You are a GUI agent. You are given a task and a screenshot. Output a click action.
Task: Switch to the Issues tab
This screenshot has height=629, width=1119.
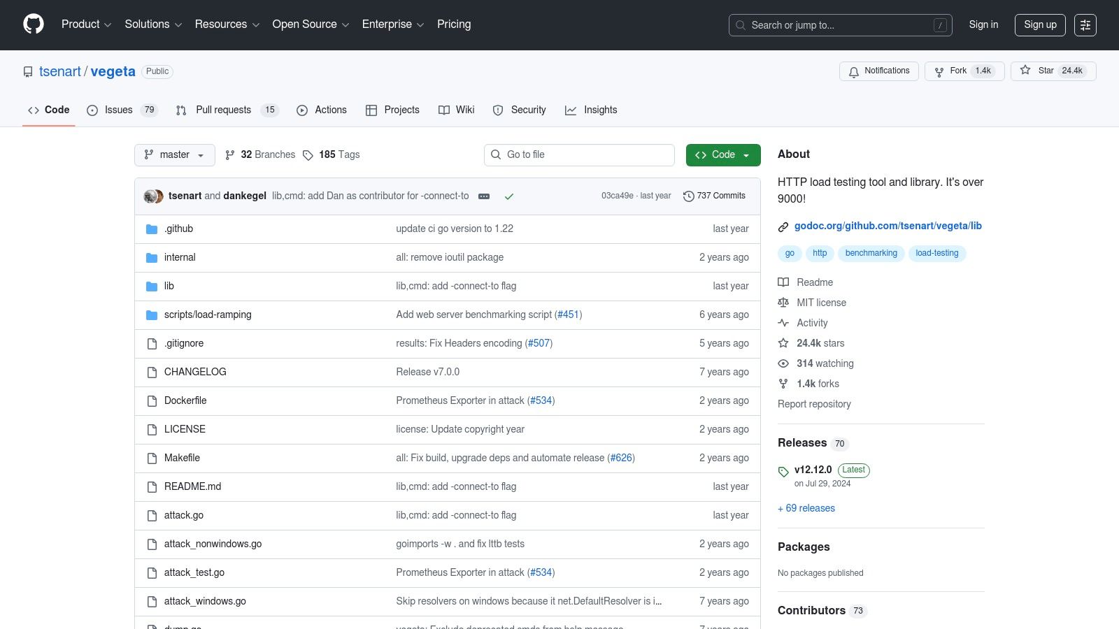coord(117,110)
